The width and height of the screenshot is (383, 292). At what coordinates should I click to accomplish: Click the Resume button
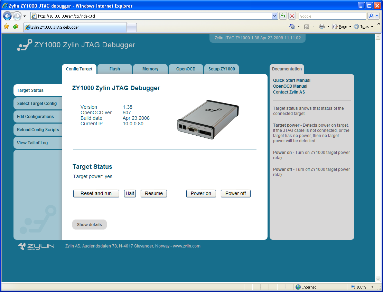(x=153, y=193)
